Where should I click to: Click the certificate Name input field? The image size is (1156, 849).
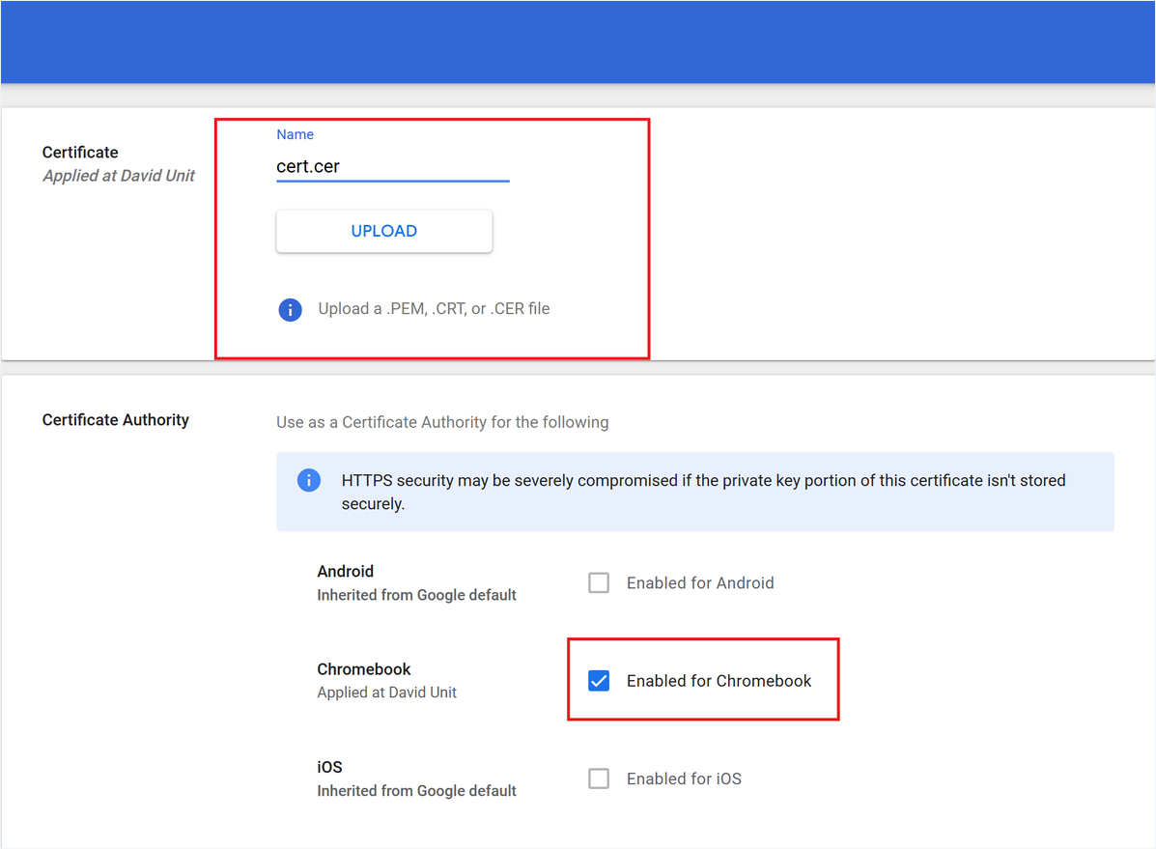point(392,167)
